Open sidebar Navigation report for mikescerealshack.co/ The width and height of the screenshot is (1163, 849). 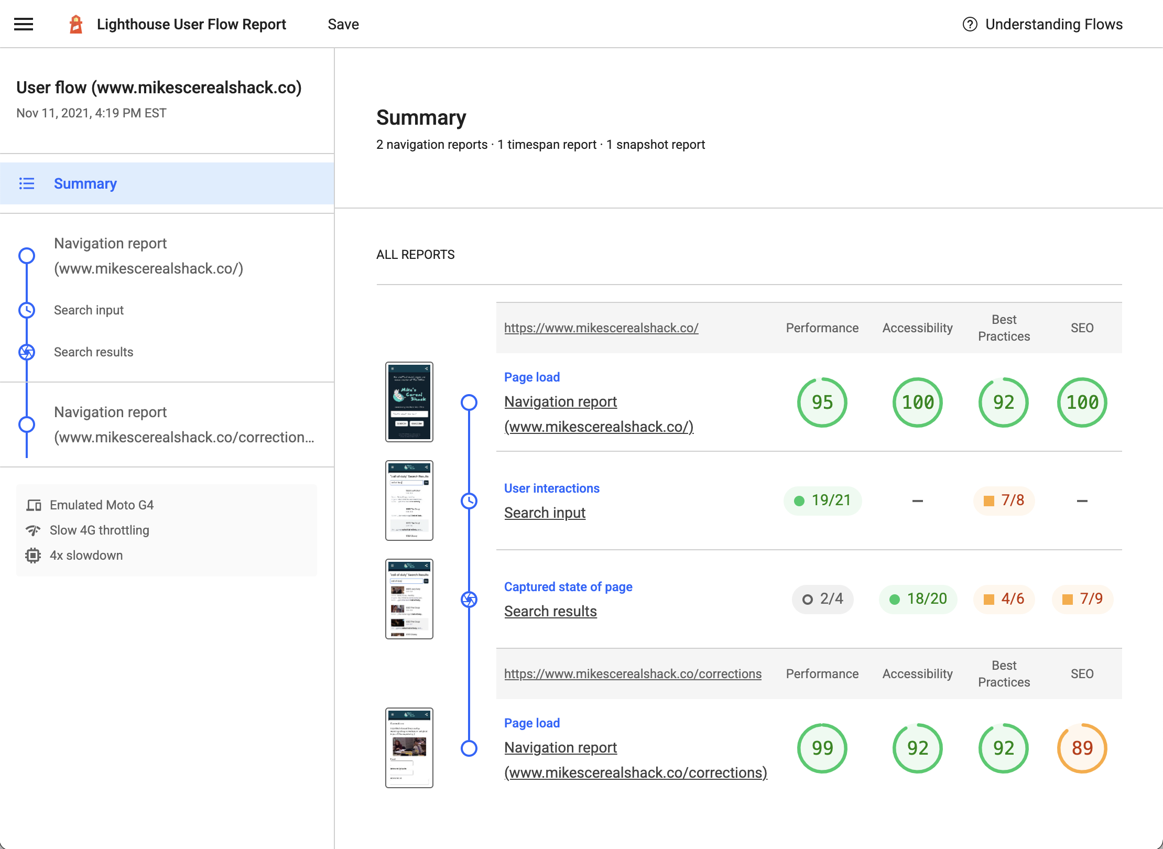[148, 256]
